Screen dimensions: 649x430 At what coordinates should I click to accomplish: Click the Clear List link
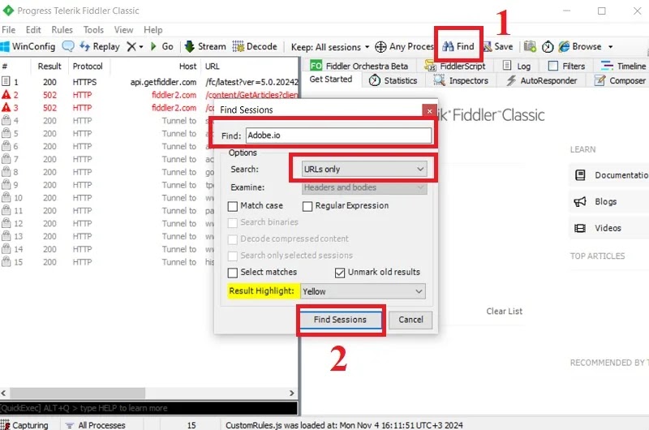pyautogui.click(x=504, y=312)
